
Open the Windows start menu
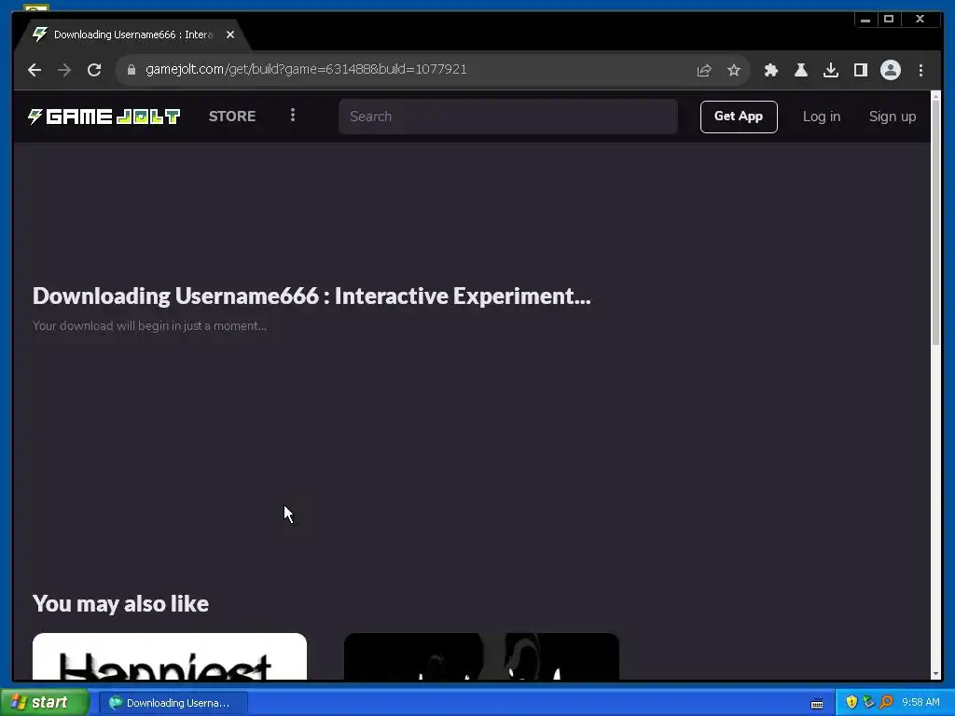(x=44, y=703)
